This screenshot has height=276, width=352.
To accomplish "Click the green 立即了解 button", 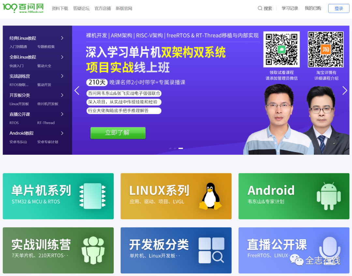I will [x=118, y=133].
